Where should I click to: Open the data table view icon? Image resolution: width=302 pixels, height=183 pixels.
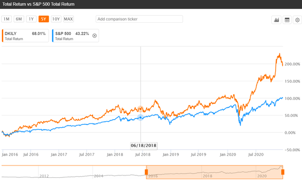pyautogui.click(x=287, y=20)
